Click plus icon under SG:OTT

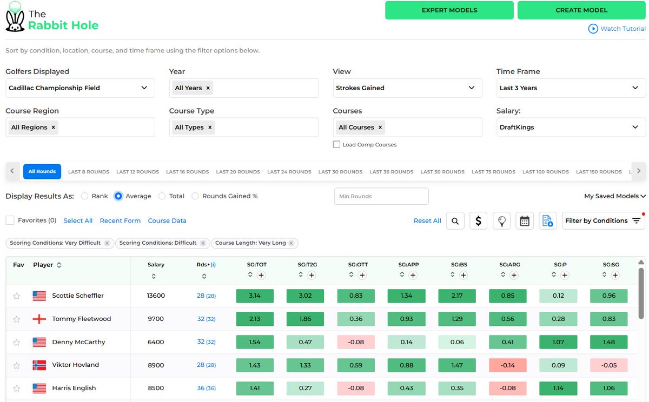pos(362,275)
